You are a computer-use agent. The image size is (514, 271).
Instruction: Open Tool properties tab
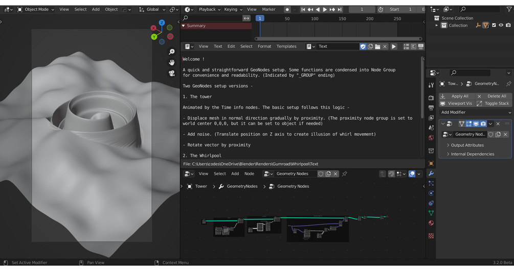click(x=431, y=85)
